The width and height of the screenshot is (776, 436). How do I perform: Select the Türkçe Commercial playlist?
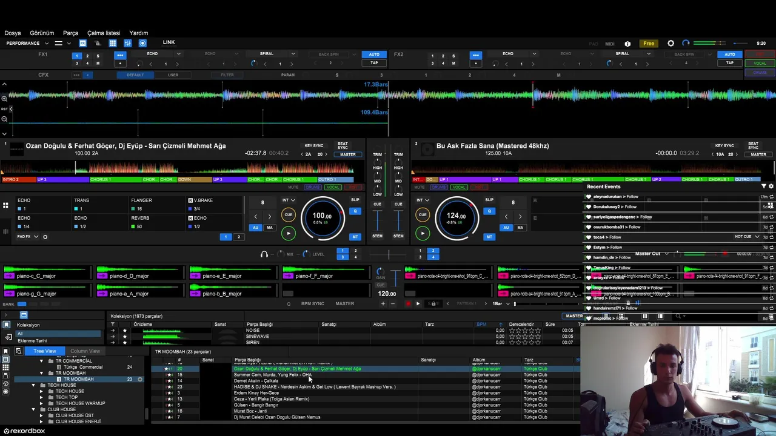[x=83, y=367]
